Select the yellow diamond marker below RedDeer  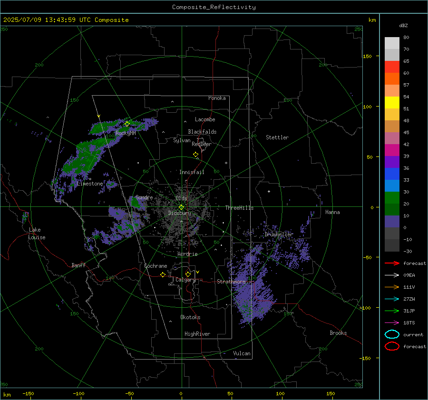(195, 155)
